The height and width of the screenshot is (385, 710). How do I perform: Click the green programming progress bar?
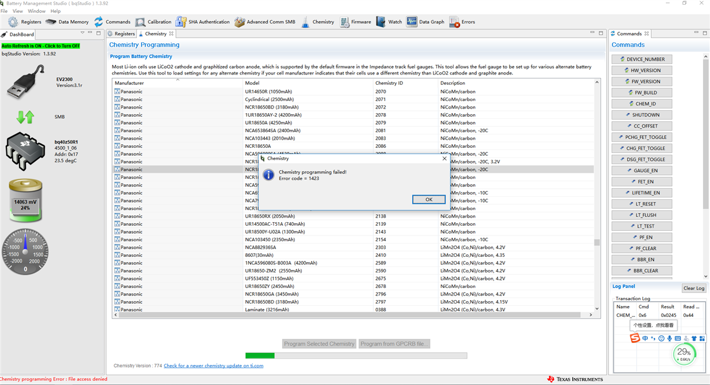click(356, 356)
